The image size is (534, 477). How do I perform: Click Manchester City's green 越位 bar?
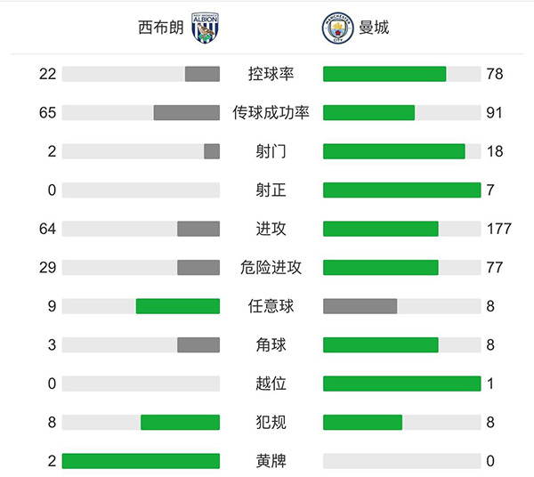click(401, 384)
